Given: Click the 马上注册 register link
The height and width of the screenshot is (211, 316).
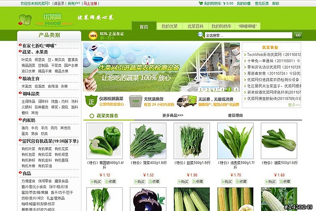Looking at the screenshot, I should tap(90, 3).
